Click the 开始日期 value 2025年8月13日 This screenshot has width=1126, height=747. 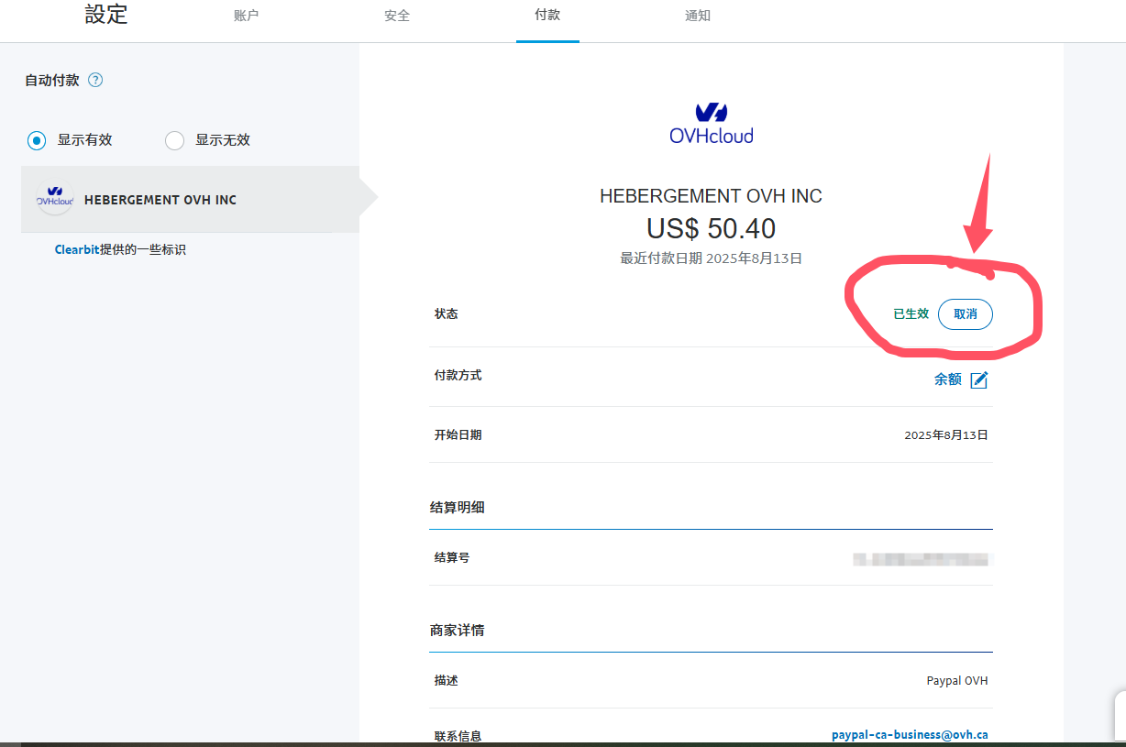point(946,435)
